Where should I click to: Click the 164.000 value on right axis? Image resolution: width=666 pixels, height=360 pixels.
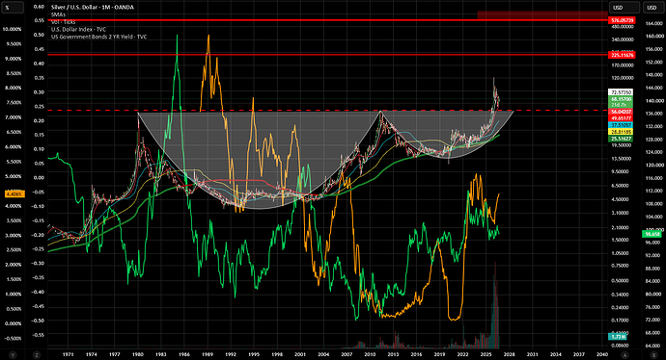coord(654,23)
